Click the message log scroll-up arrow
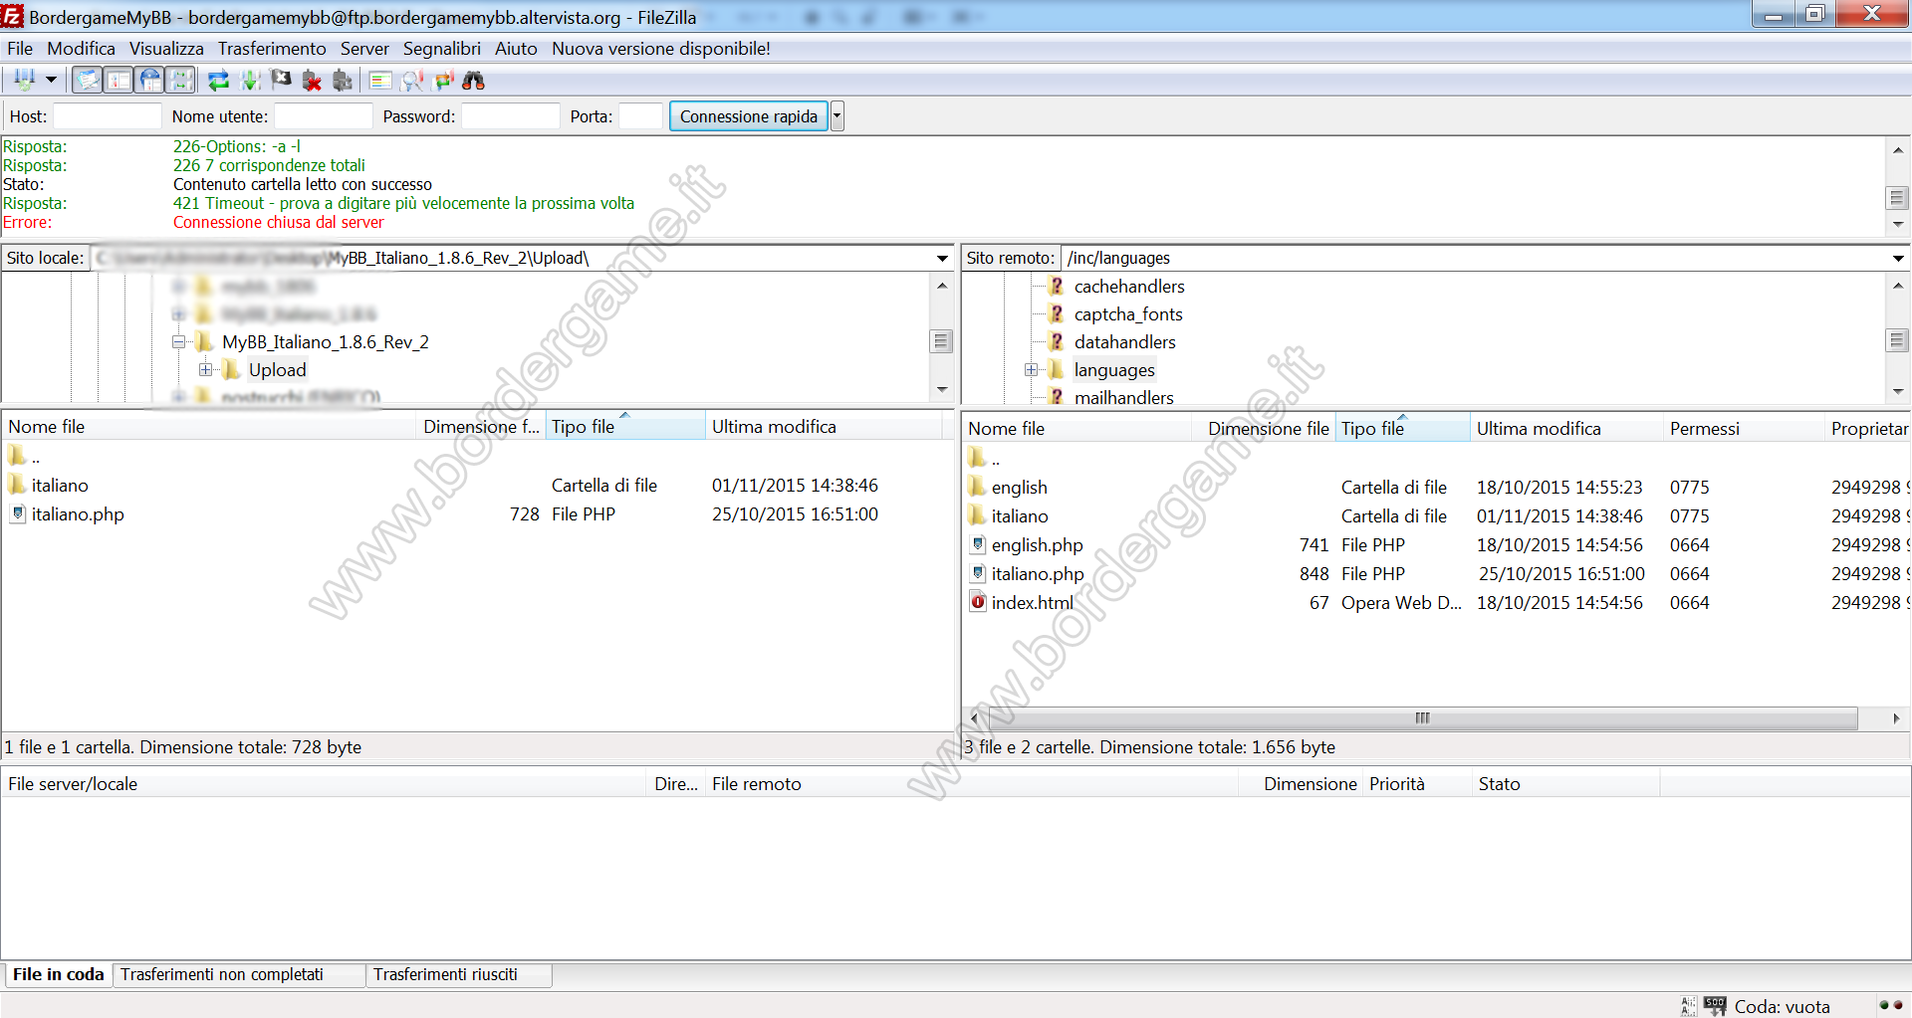This screenshot has height=1018, width=1912. point(1898,150)
